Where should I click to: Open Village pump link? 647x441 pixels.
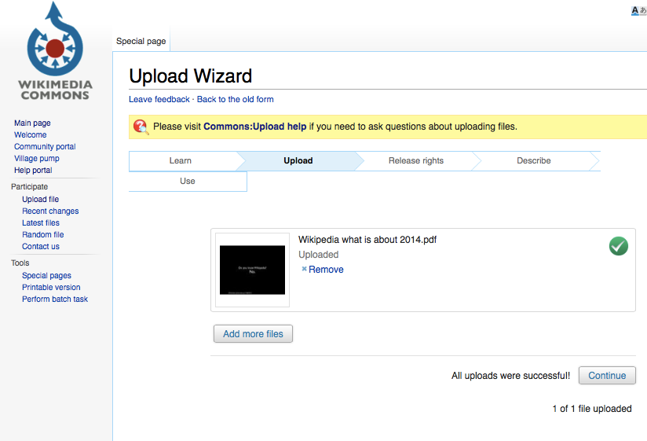point(37,158)
